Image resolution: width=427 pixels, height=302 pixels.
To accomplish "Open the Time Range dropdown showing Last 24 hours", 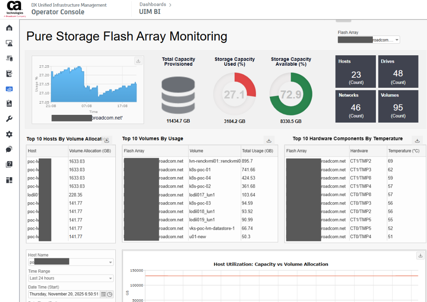I will point(71,278).
